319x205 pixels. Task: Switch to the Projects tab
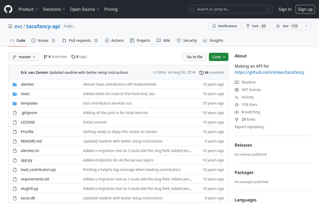point(140,40)
